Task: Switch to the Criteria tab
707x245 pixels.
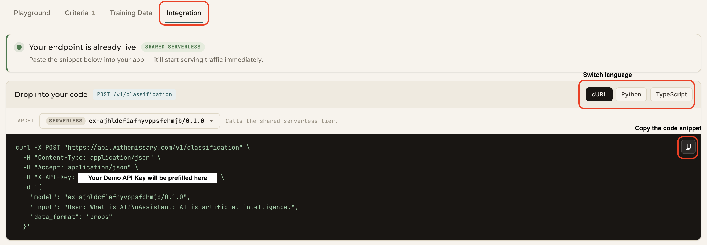Action: pyautogui.click(x=80, y=13)
